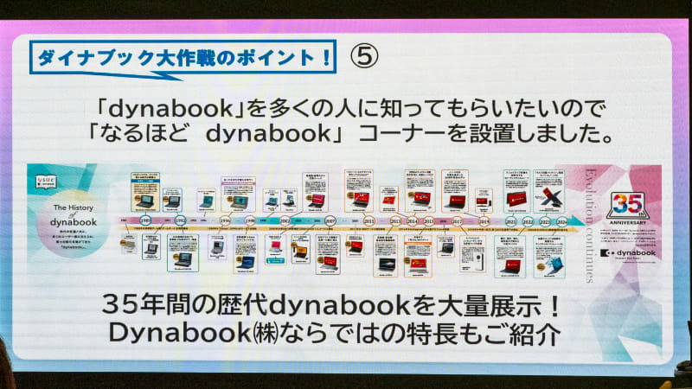Click the "ANNIVERSARY" caption under the 35 logo

tap(628, 223)
